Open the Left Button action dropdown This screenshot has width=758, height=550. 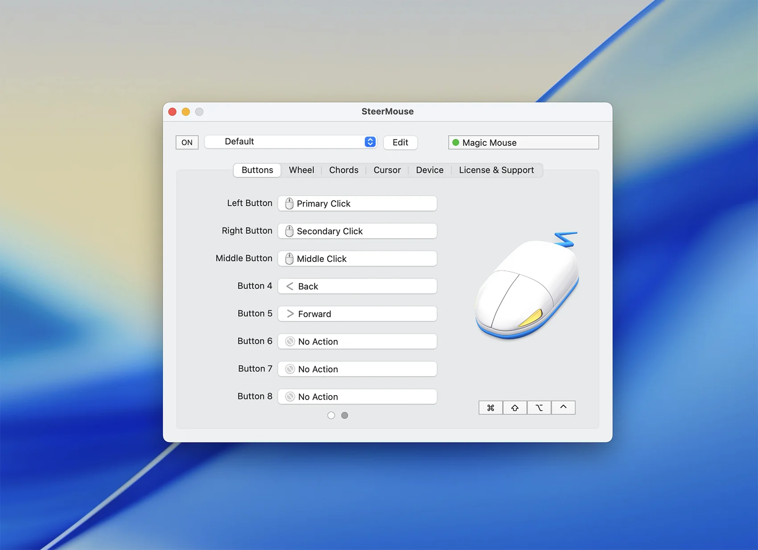click(357, 203)
